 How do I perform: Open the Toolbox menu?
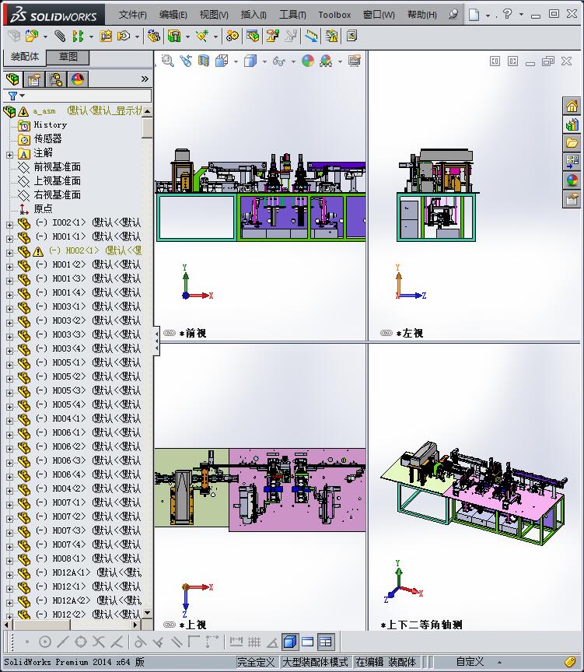coord(334,15)
